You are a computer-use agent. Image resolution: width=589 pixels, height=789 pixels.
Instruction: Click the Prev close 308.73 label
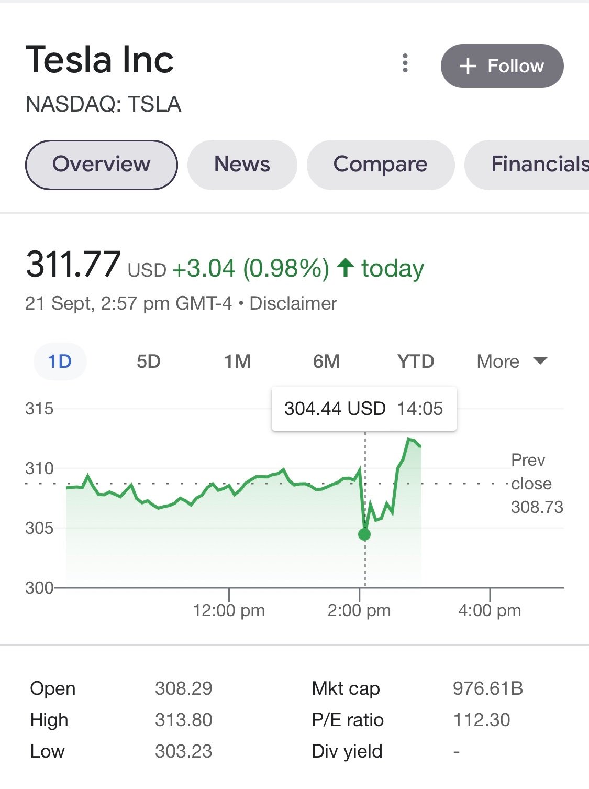click(536, 484)
